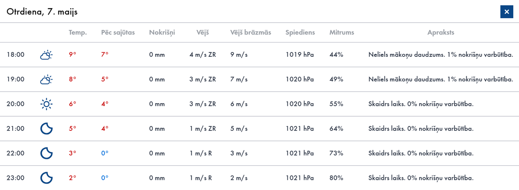Click the moon icon at 22:00

(x=47, y=153)
